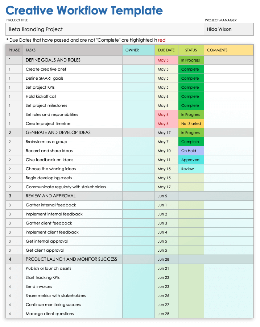
Task: Click the STATUS column header
Action: coord(191,50)
